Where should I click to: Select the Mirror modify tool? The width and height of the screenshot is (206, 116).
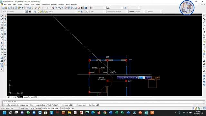tap(5, 22)
